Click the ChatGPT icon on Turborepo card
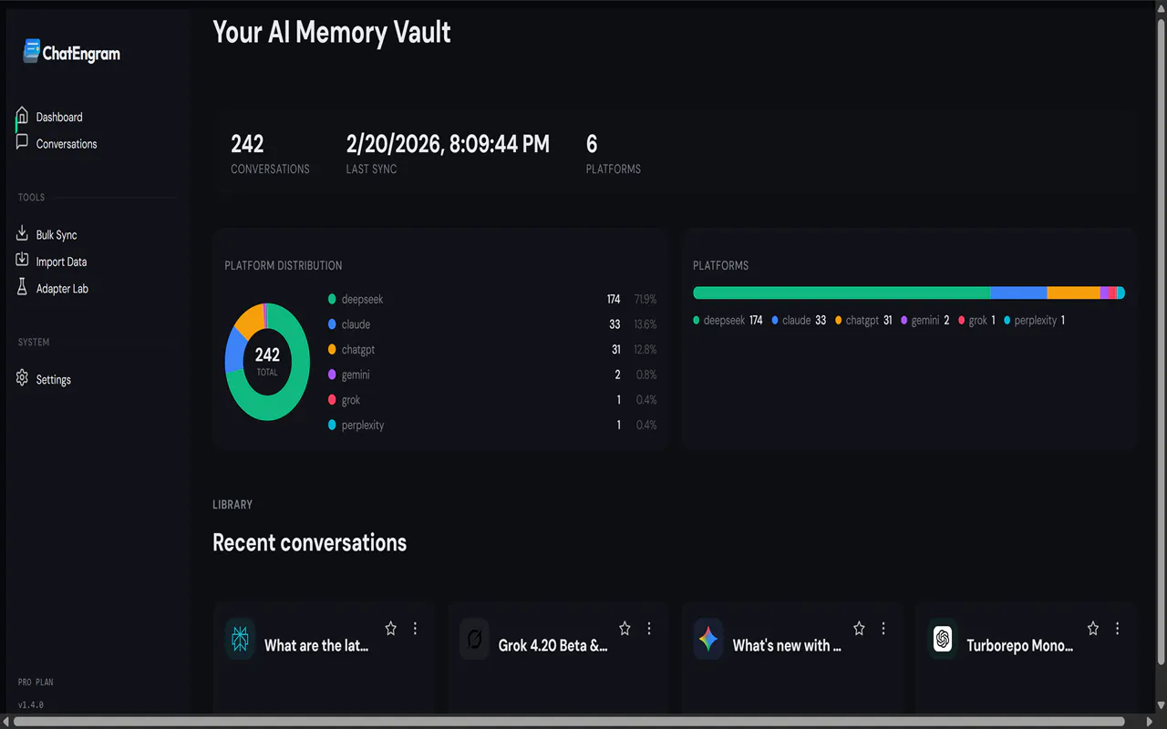The height and width of the screenshot is (729, 1167). (x=943, y=639)
